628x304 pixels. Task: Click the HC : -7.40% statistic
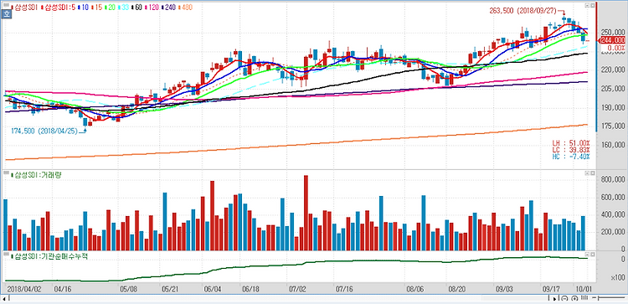pyautogui.click(x=571, y=157)
